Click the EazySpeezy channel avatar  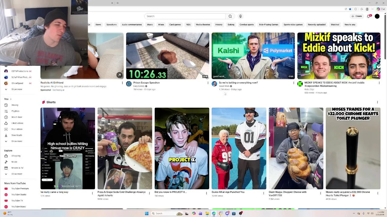coord(129,84)
